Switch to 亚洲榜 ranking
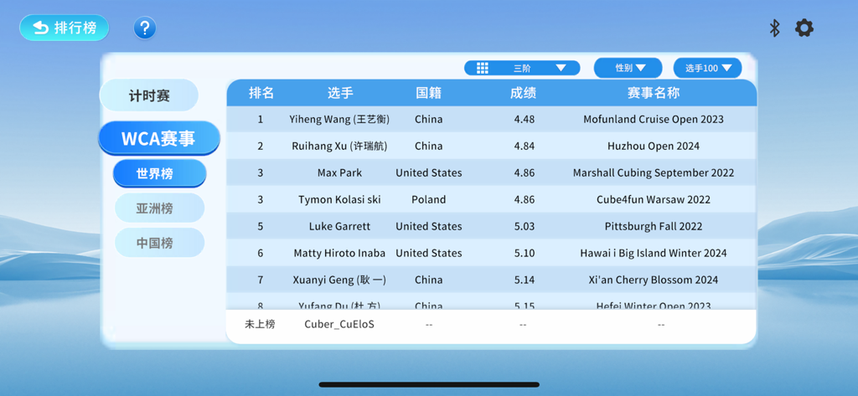858x396 pixels. pyautogui.click(x=159, y=208)
